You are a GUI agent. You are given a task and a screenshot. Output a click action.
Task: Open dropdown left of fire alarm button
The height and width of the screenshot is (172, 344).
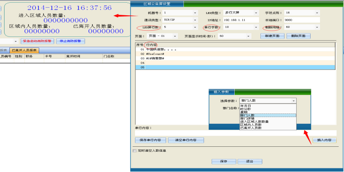(16, 41)
